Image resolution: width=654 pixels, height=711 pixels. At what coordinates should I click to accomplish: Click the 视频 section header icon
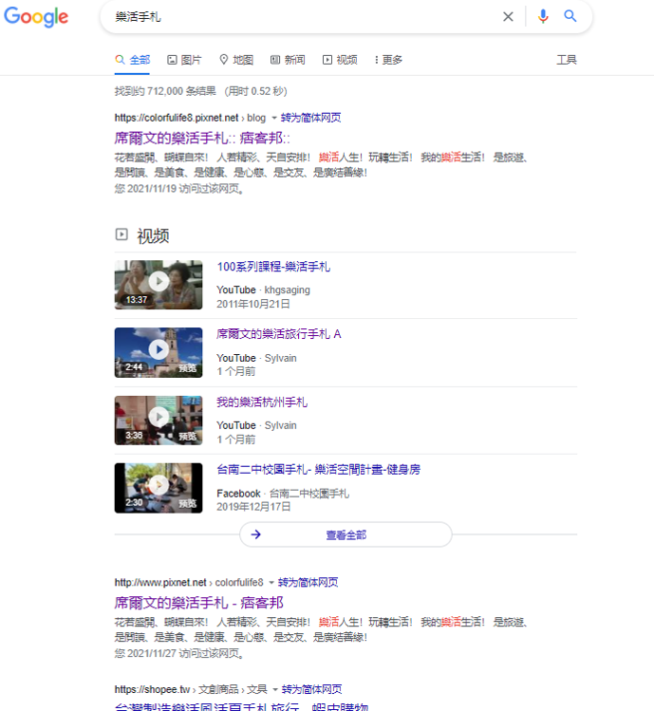121,234
